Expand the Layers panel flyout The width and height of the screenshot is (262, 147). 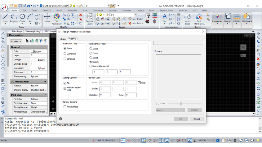pos(123,27)
